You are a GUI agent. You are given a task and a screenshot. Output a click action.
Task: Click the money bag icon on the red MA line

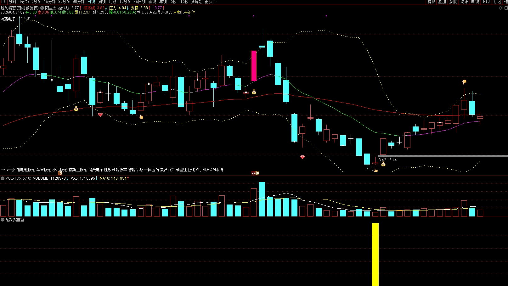(x=76, y=109)
